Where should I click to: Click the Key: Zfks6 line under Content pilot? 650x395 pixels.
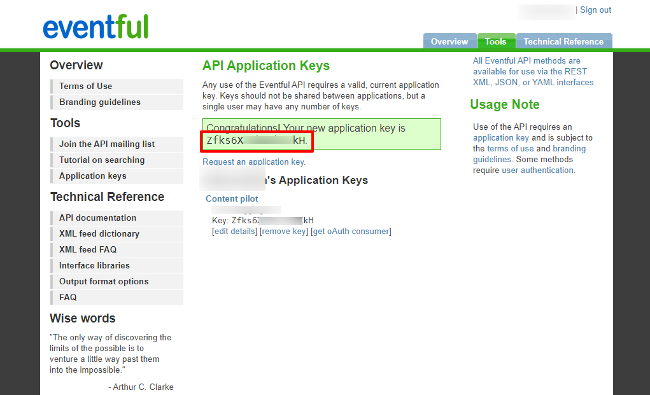(x=263, y=220)
